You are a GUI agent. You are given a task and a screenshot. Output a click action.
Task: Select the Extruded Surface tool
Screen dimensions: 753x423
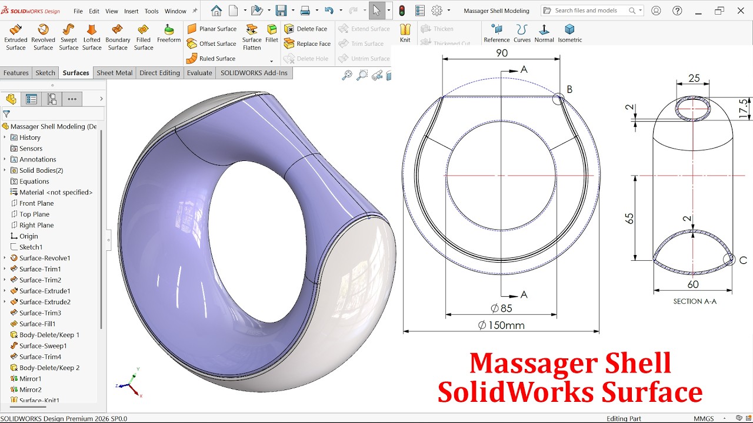[x=16, y=37]
